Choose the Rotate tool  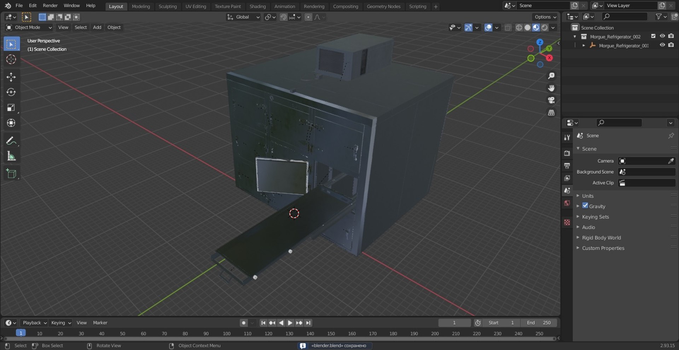12,92
